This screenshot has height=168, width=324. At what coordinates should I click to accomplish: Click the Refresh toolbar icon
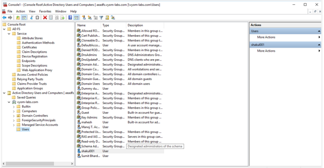(57, 18)
